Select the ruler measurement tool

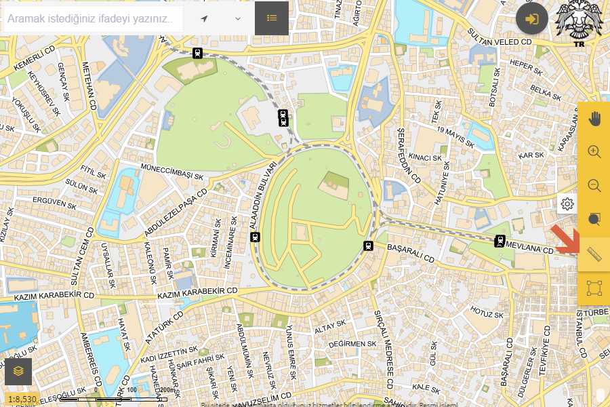click(594, 254)
